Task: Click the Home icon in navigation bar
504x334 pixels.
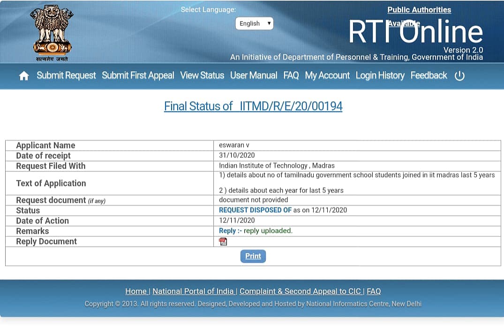Action: 24,76
